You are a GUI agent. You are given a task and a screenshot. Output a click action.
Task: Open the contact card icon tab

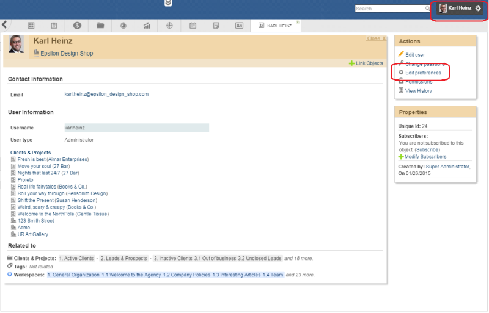click(239, 26)
